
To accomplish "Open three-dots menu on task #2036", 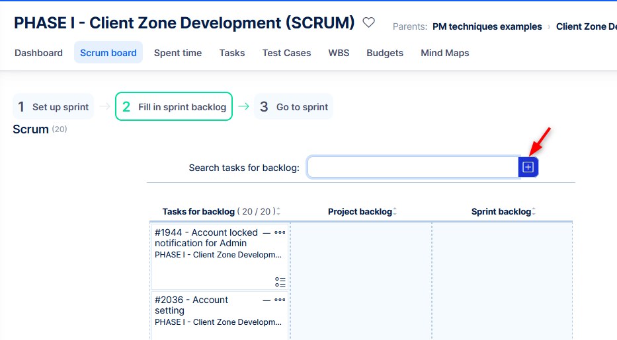I will pos(280,300).
